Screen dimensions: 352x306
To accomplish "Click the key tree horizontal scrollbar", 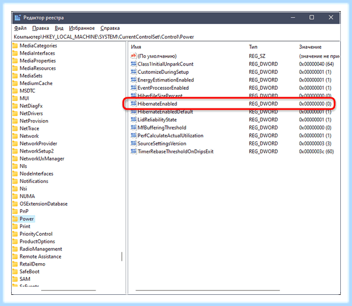I will click(x=69, y=290).
